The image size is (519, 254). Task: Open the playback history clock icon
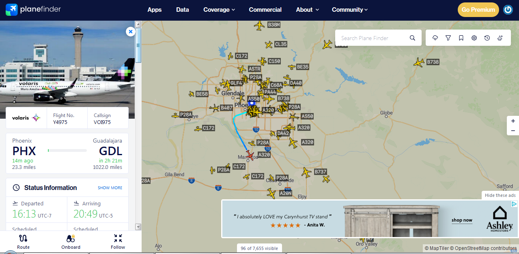487,38
